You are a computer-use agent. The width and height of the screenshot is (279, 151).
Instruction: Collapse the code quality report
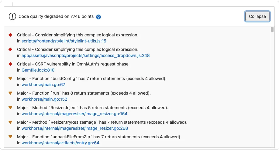[x=257, y=17]
